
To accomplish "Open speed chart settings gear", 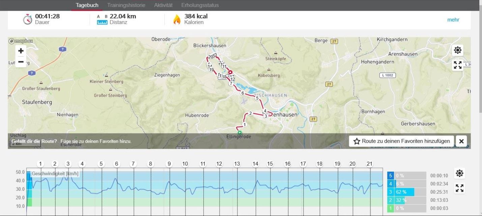I will 459,173.
